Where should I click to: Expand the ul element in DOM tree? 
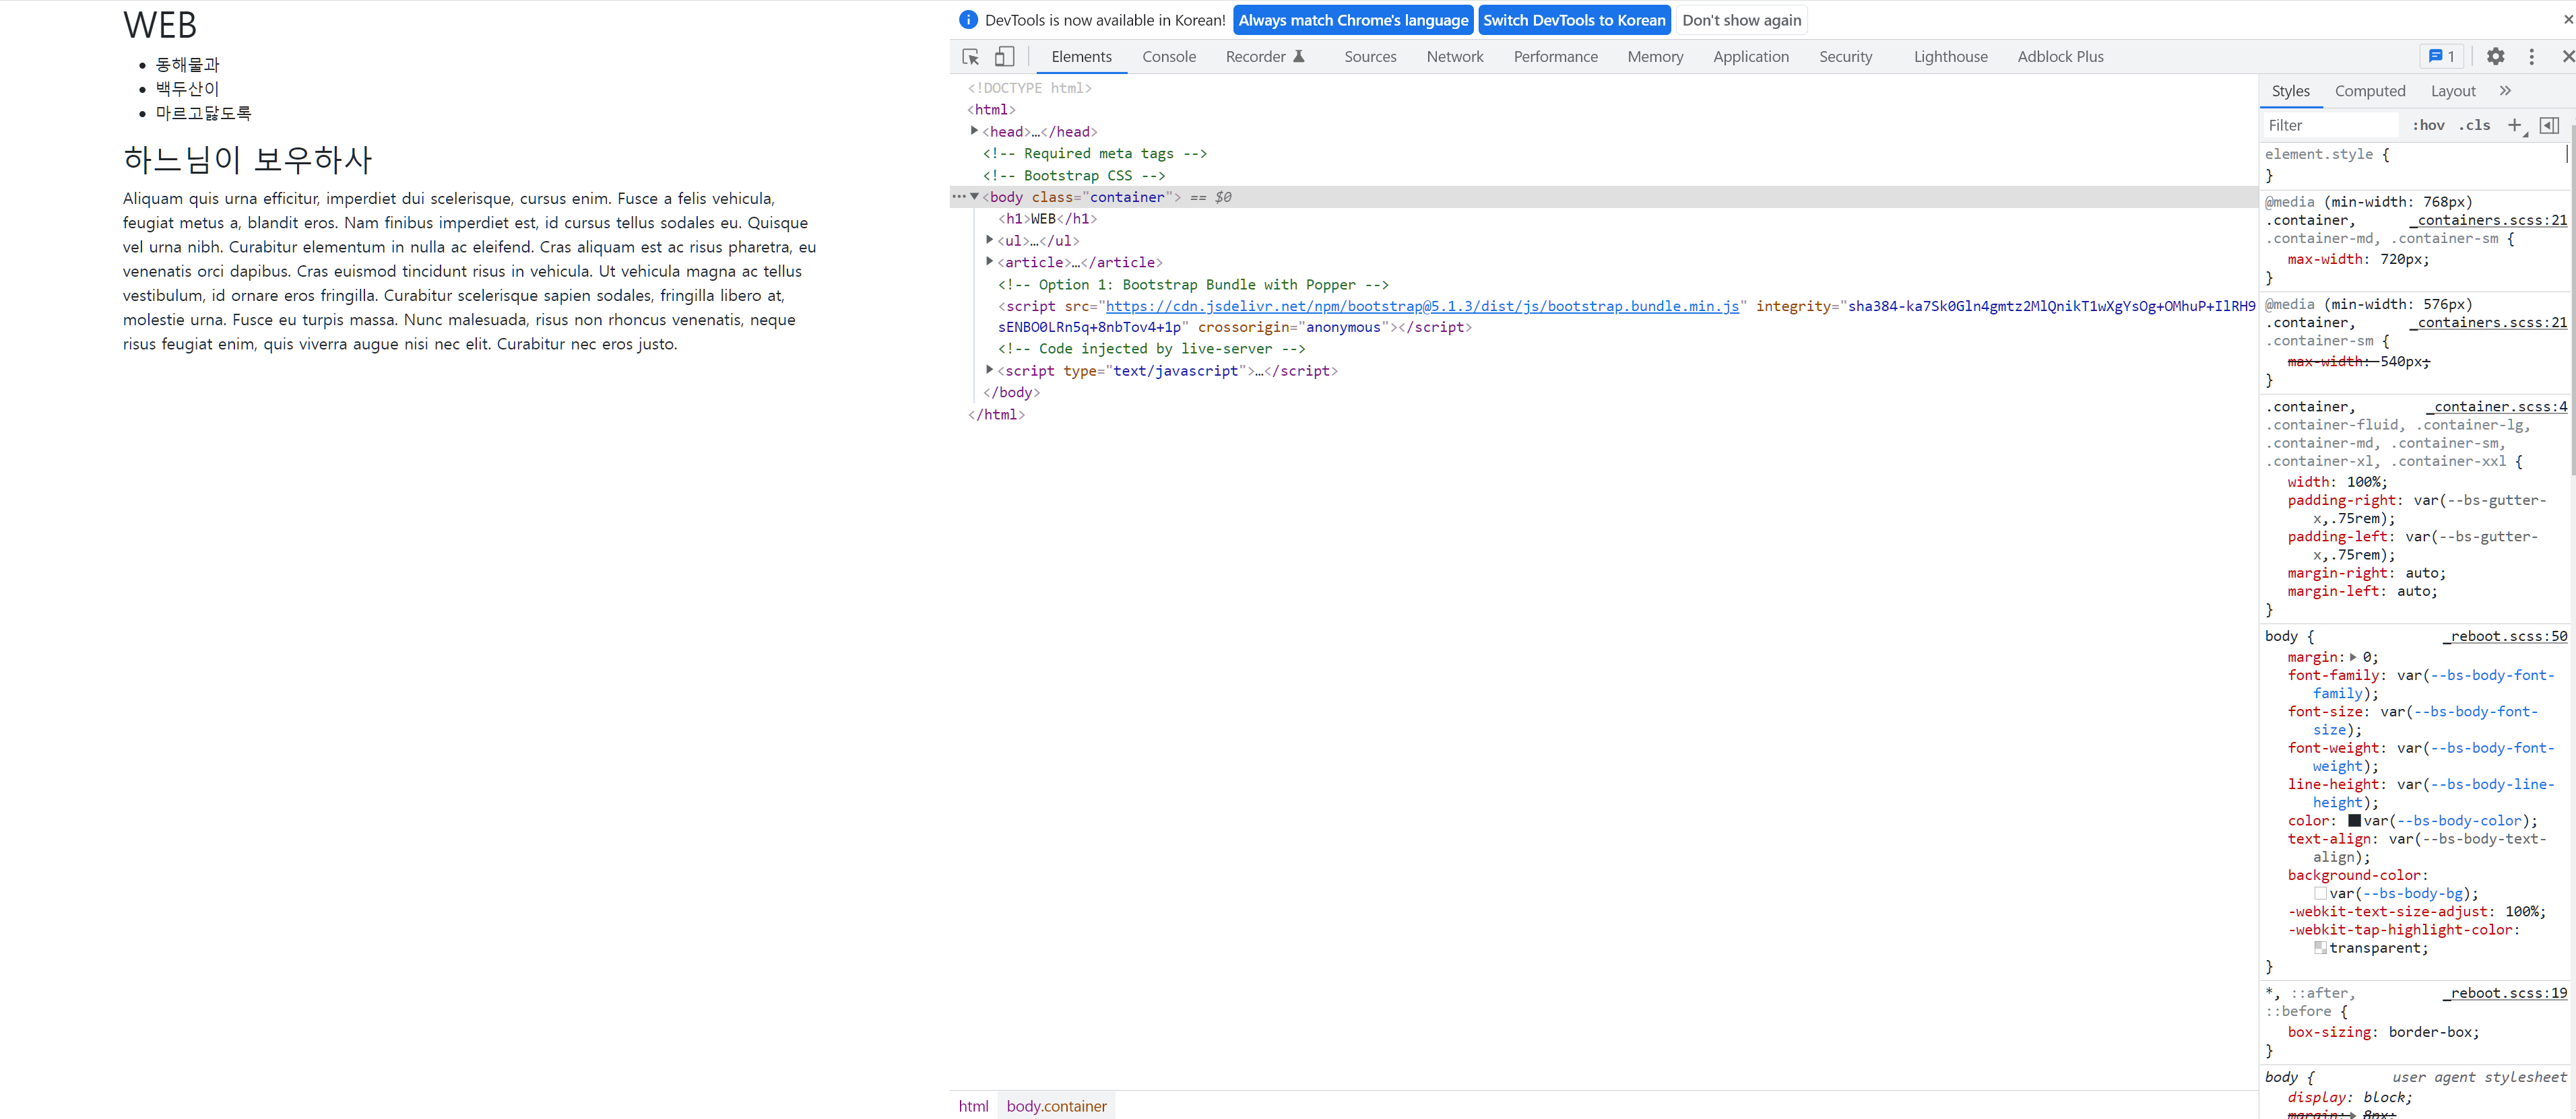coord(989,240)
